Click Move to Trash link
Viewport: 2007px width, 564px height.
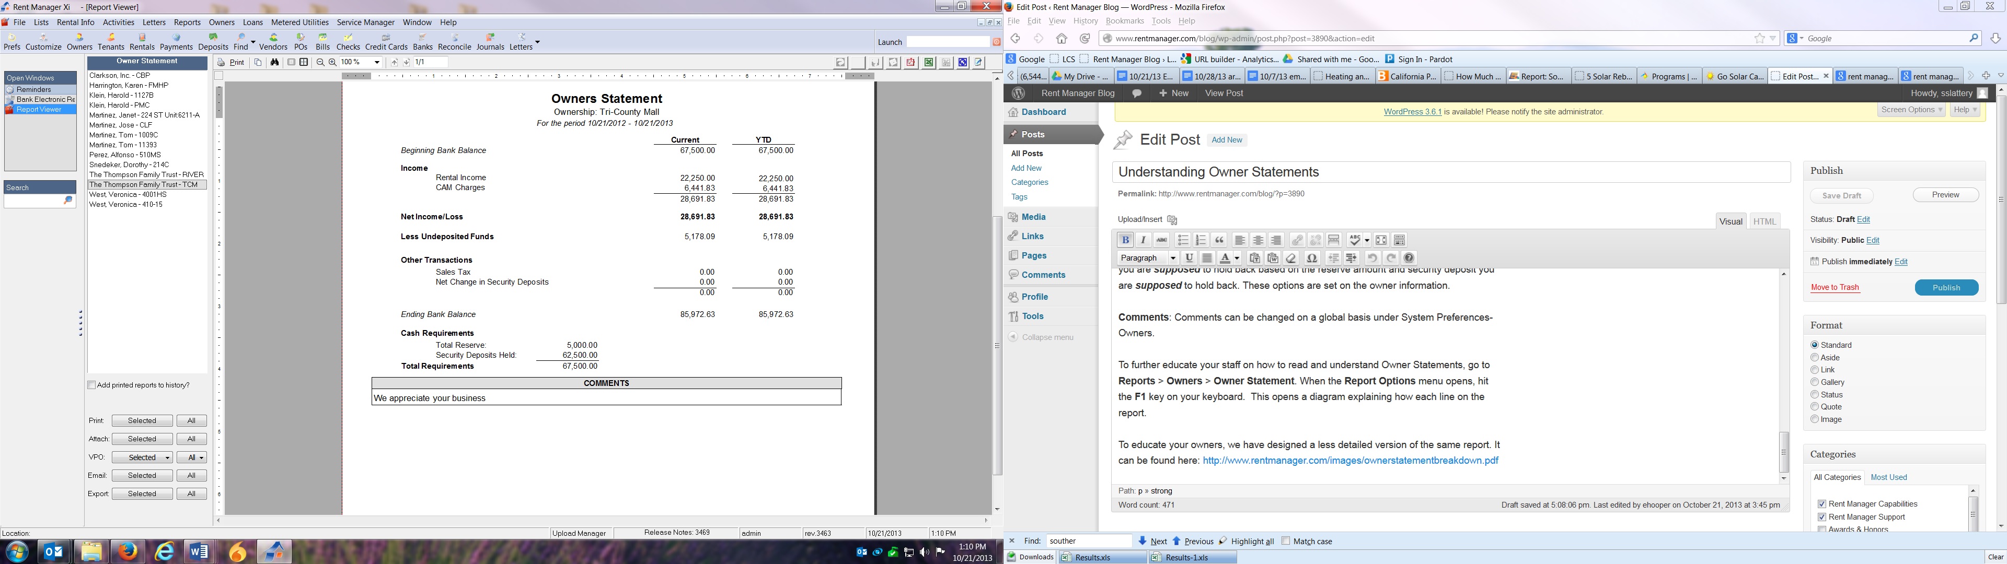coord(1835,287)
